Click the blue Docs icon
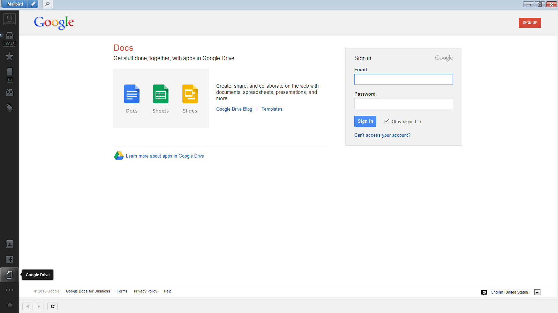 pyautogui.click(x=132, y=94)
